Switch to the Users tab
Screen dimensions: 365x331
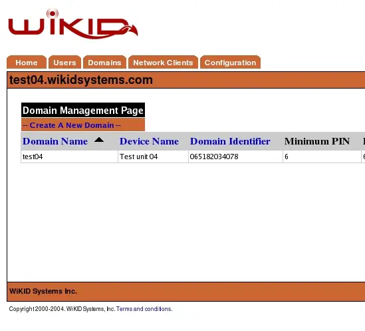(x=64, y=63)
